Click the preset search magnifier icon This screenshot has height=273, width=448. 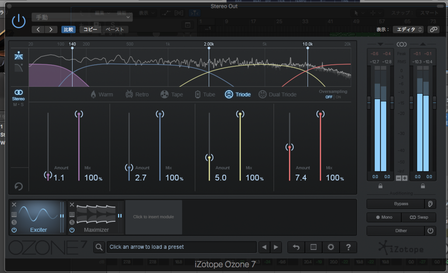[x=99, y=247]
